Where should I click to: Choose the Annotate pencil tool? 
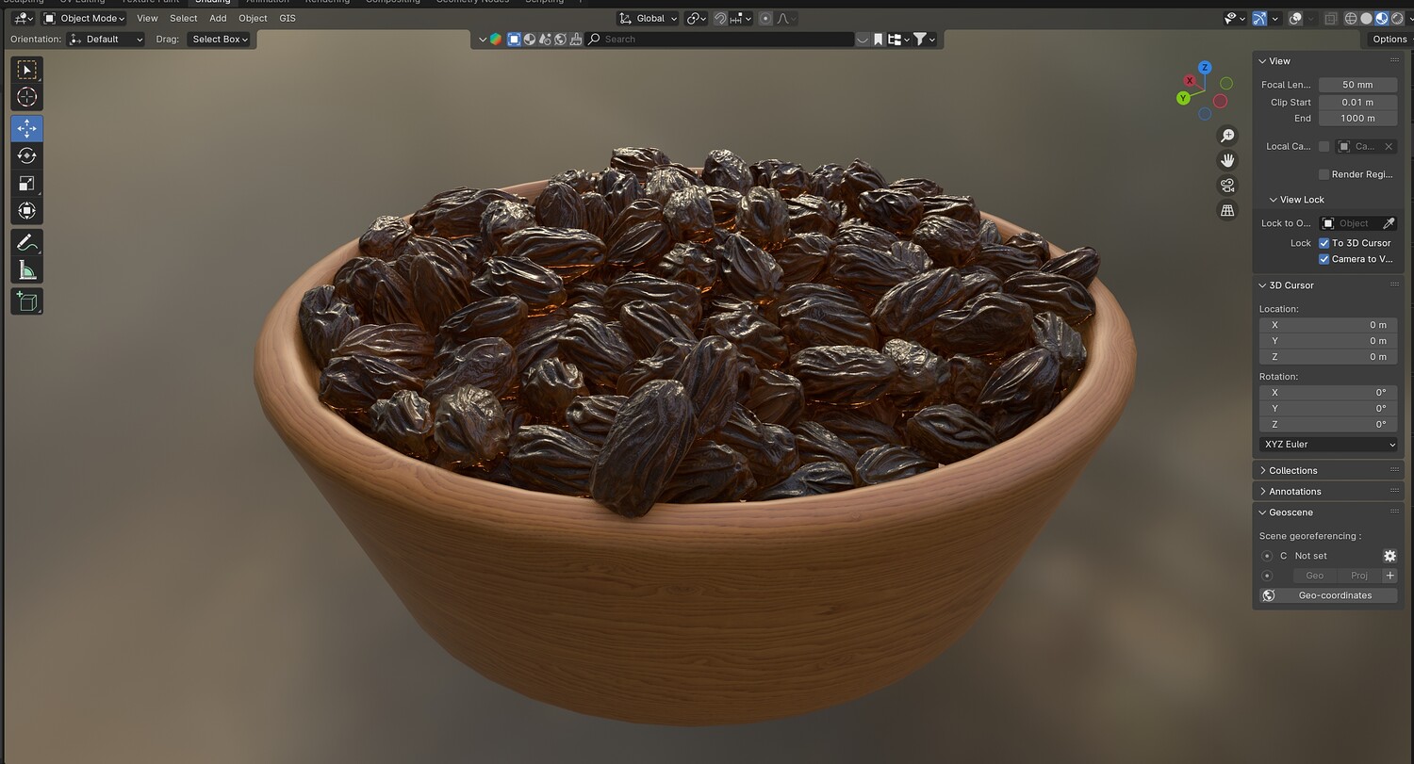coord(26,243)
